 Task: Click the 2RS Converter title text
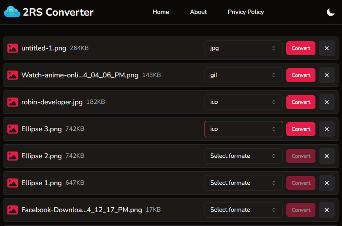pyautogui.click(x=58, y=12)
